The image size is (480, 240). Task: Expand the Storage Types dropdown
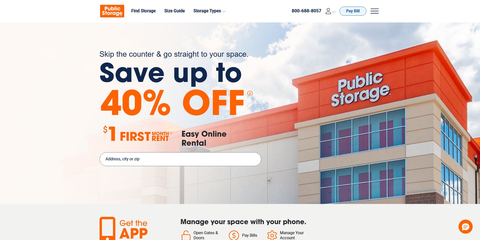(209, 11)
